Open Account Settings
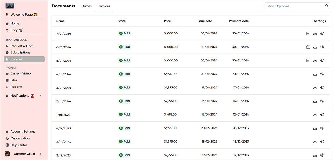This screenshot has width=333, height=160. click(20, 132)
